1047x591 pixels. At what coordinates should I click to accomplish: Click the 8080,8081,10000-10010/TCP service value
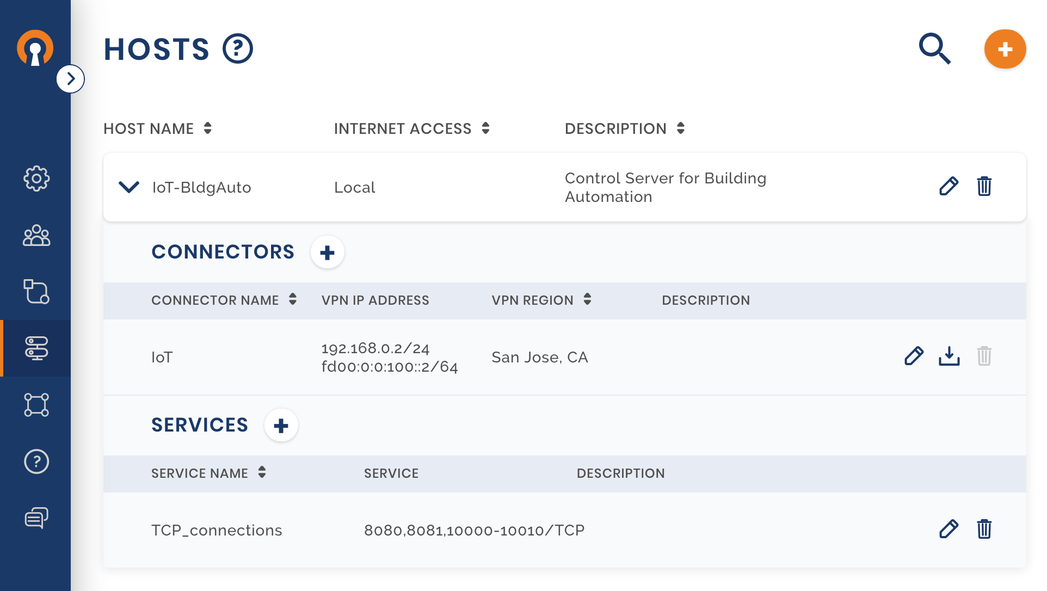point(475,530)
